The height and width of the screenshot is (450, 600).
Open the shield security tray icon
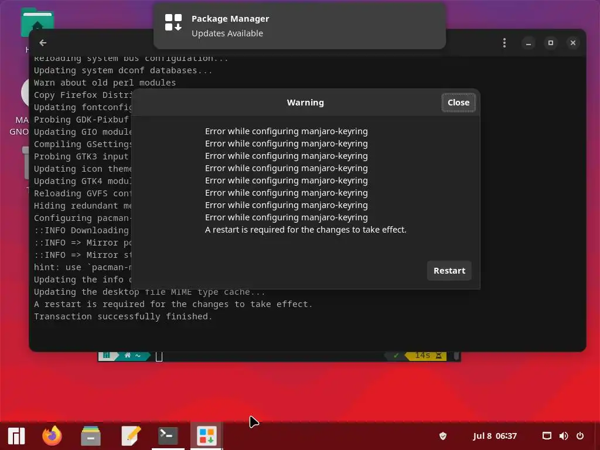443,436
